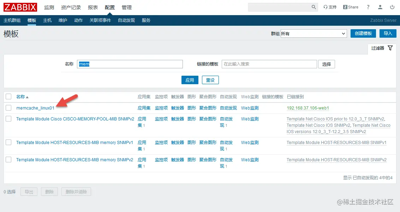Open the 资产记录 top menu

coord(71,7)
